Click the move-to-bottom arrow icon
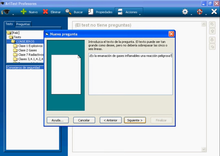220x156 pixels. (x=212, y=47)
